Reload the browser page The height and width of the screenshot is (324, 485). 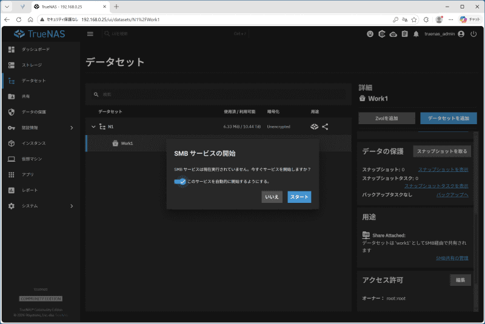point(19,19)
